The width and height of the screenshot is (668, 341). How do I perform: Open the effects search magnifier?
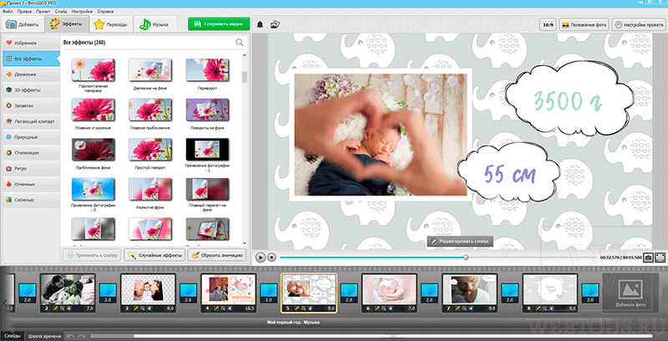[x=240, y=42]
